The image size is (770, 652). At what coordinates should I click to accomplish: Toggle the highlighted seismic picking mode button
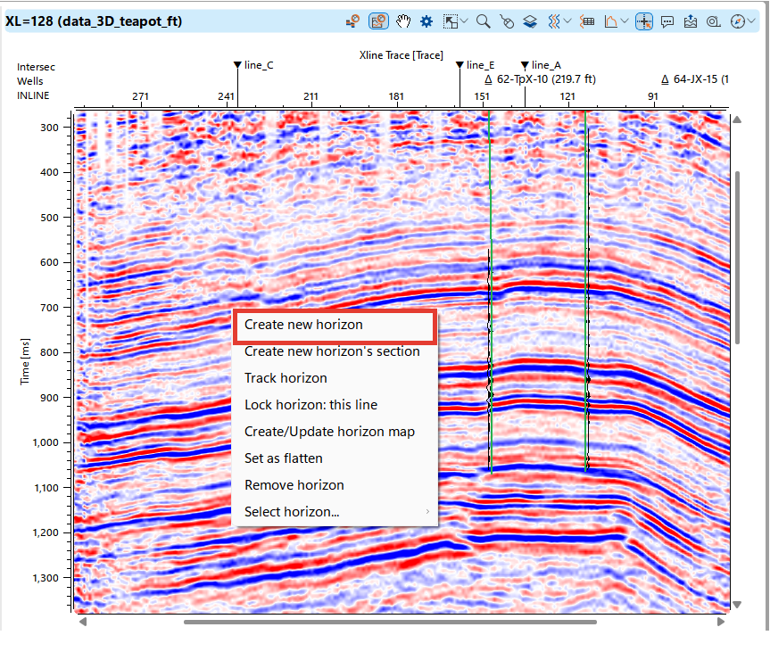tap(378, 21)
